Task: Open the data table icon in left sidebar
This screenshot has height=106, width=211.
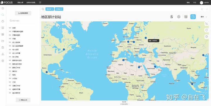Action: (3, 34)
